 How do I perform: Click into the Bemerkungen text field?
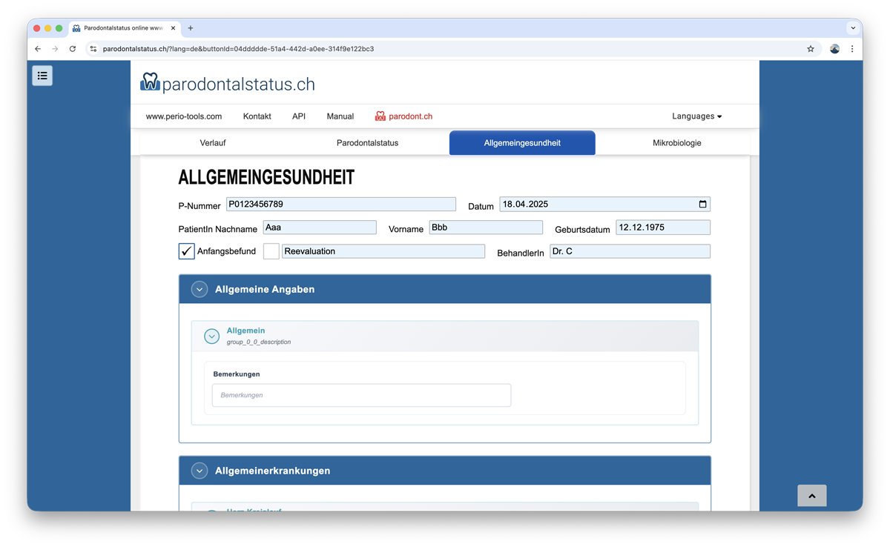361,396
